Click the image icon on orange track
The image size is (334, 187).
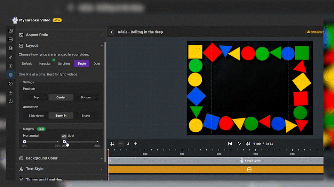pos(249,169)
